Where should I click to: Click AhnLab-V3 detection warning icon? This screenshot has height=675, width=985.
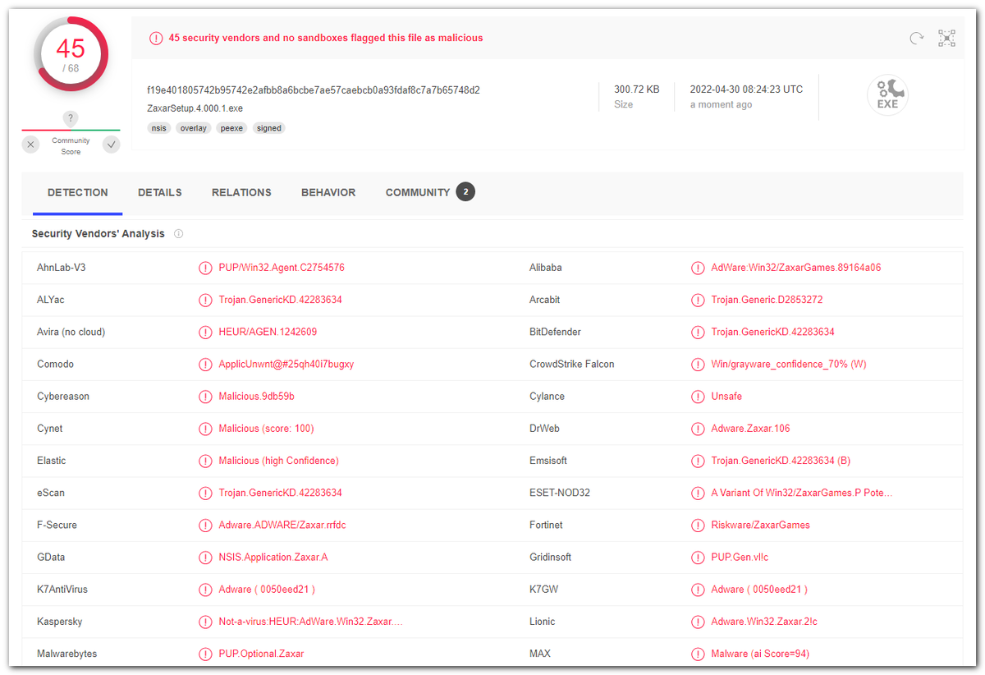pos(205,268)
